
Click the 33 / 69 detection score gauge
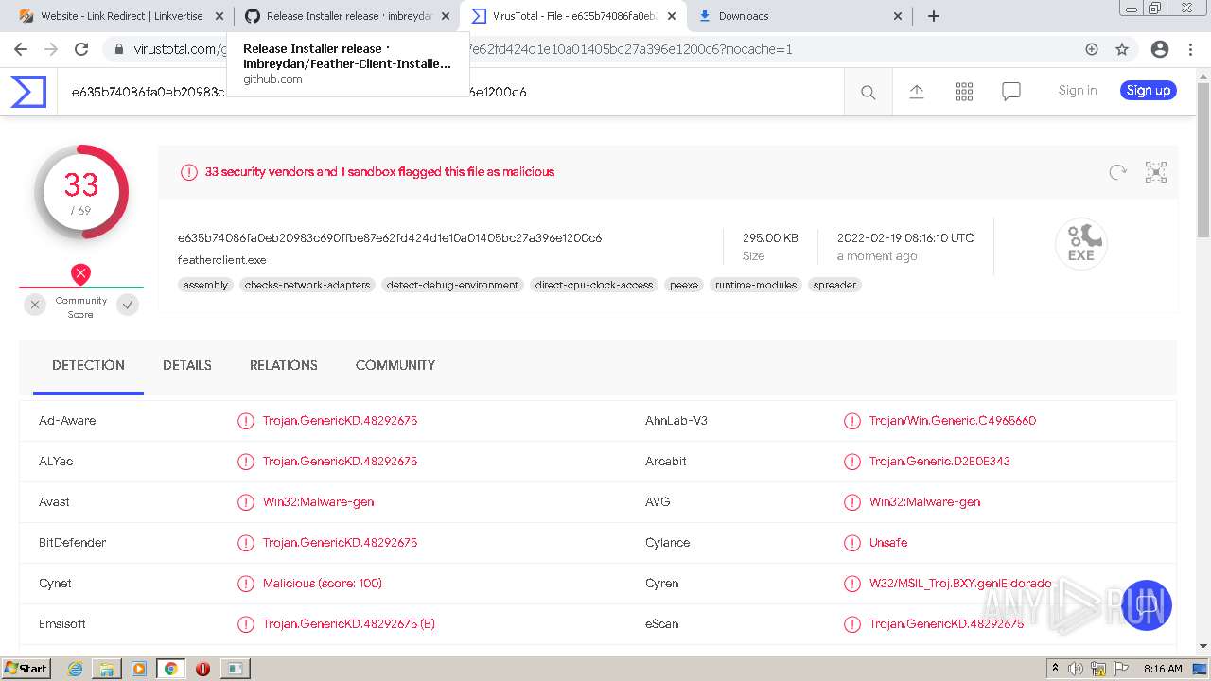pos(81,192)
